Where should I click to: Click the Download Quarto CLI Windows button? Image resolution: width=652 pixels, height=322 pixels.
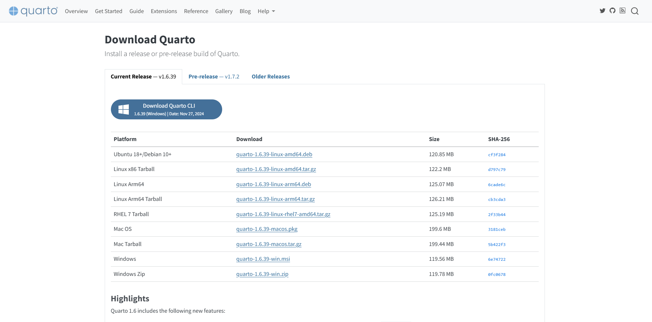[x=166, y=109]
